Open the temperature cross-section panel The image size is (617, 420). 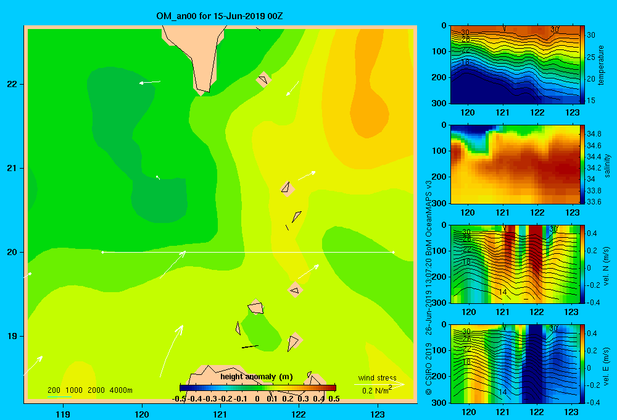point(515,65)
